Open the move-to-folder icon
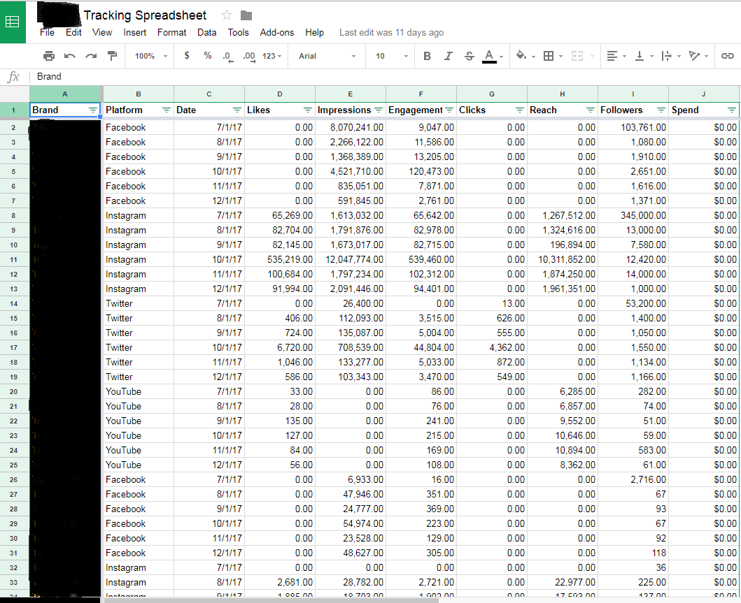Viewport: 741px width, 603px height. click(246, 15)
